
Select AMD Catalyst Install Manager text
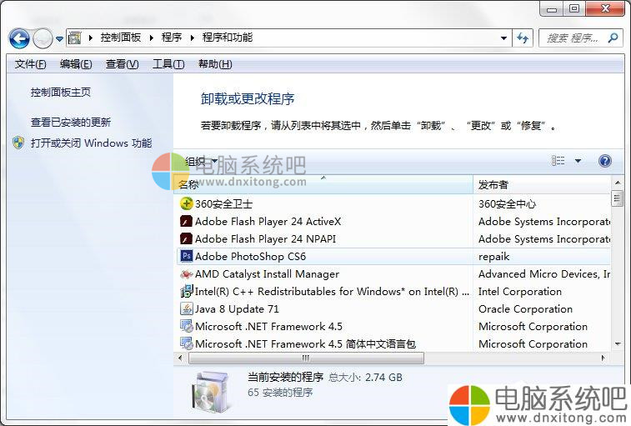coord(268,274)
